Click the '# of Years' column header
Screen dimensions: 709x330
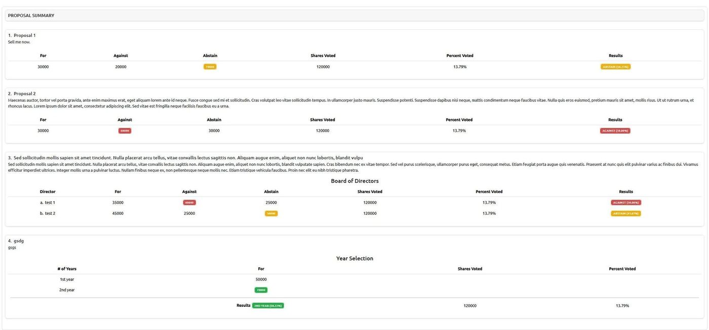click(x=67, y=269)
